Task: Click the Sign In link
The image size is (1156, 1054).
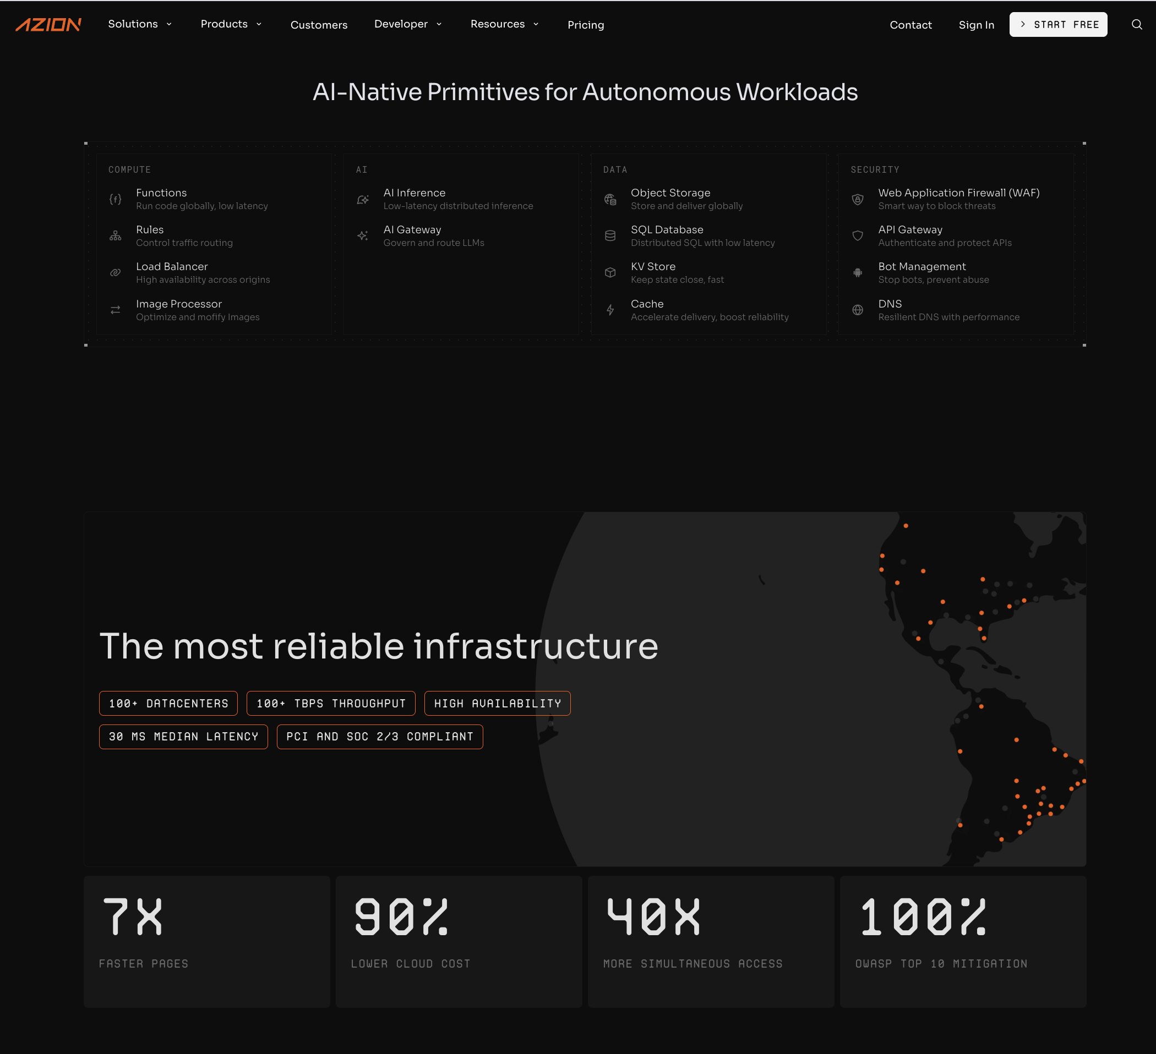Action: coord(976,25)
